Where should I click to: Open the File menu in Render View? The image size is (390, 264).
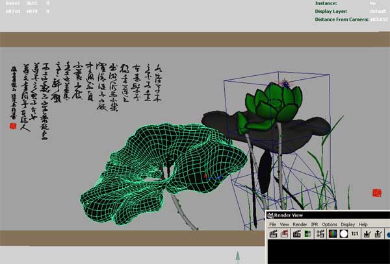(x=272, y=224)
